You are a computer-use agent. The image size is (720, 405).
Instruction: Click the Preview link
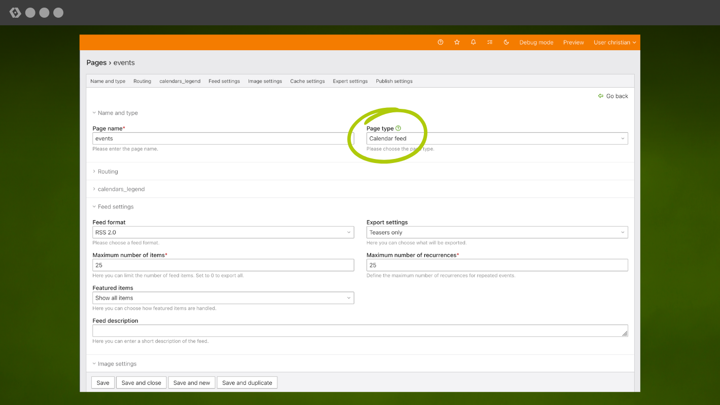pyautogui.click(x=573, y=43)
